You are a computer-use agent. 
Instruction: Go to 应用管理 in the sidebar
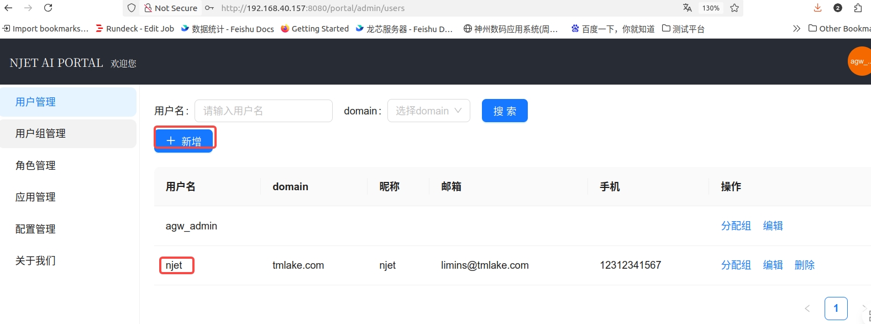[35, 197]
